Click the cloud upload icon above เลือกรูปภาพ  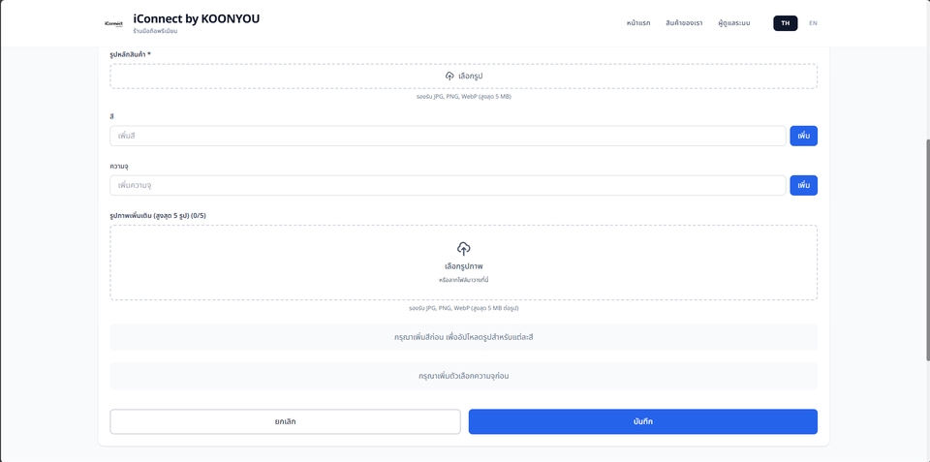click(x=463, y=249)
